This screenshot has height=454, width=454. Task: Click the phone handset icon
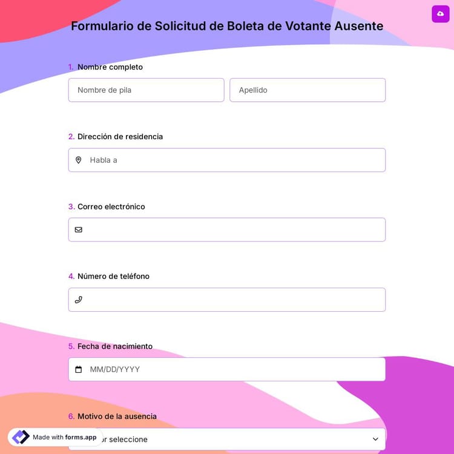tap(78, 300)
